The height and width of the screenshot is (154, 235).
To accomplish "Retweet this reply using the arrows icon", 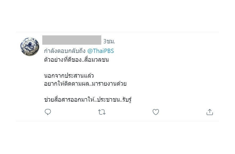I will 102,112.
